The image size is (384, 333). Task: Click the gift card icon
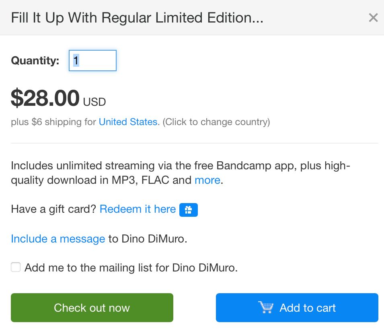189,210
